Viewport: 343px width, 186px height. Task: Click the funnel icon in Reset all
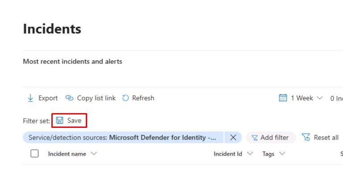click(x=306, y=138)
